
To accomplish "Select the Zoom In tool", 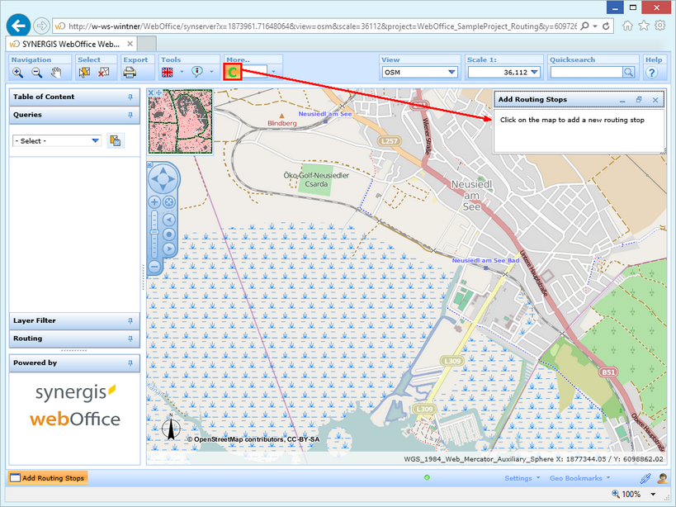I will click(x=17, y=73).
